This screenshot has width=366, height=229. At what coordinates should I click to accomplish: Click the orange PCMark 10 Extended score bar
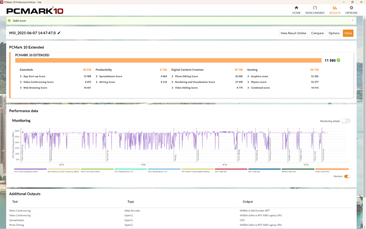pos(168,60)
